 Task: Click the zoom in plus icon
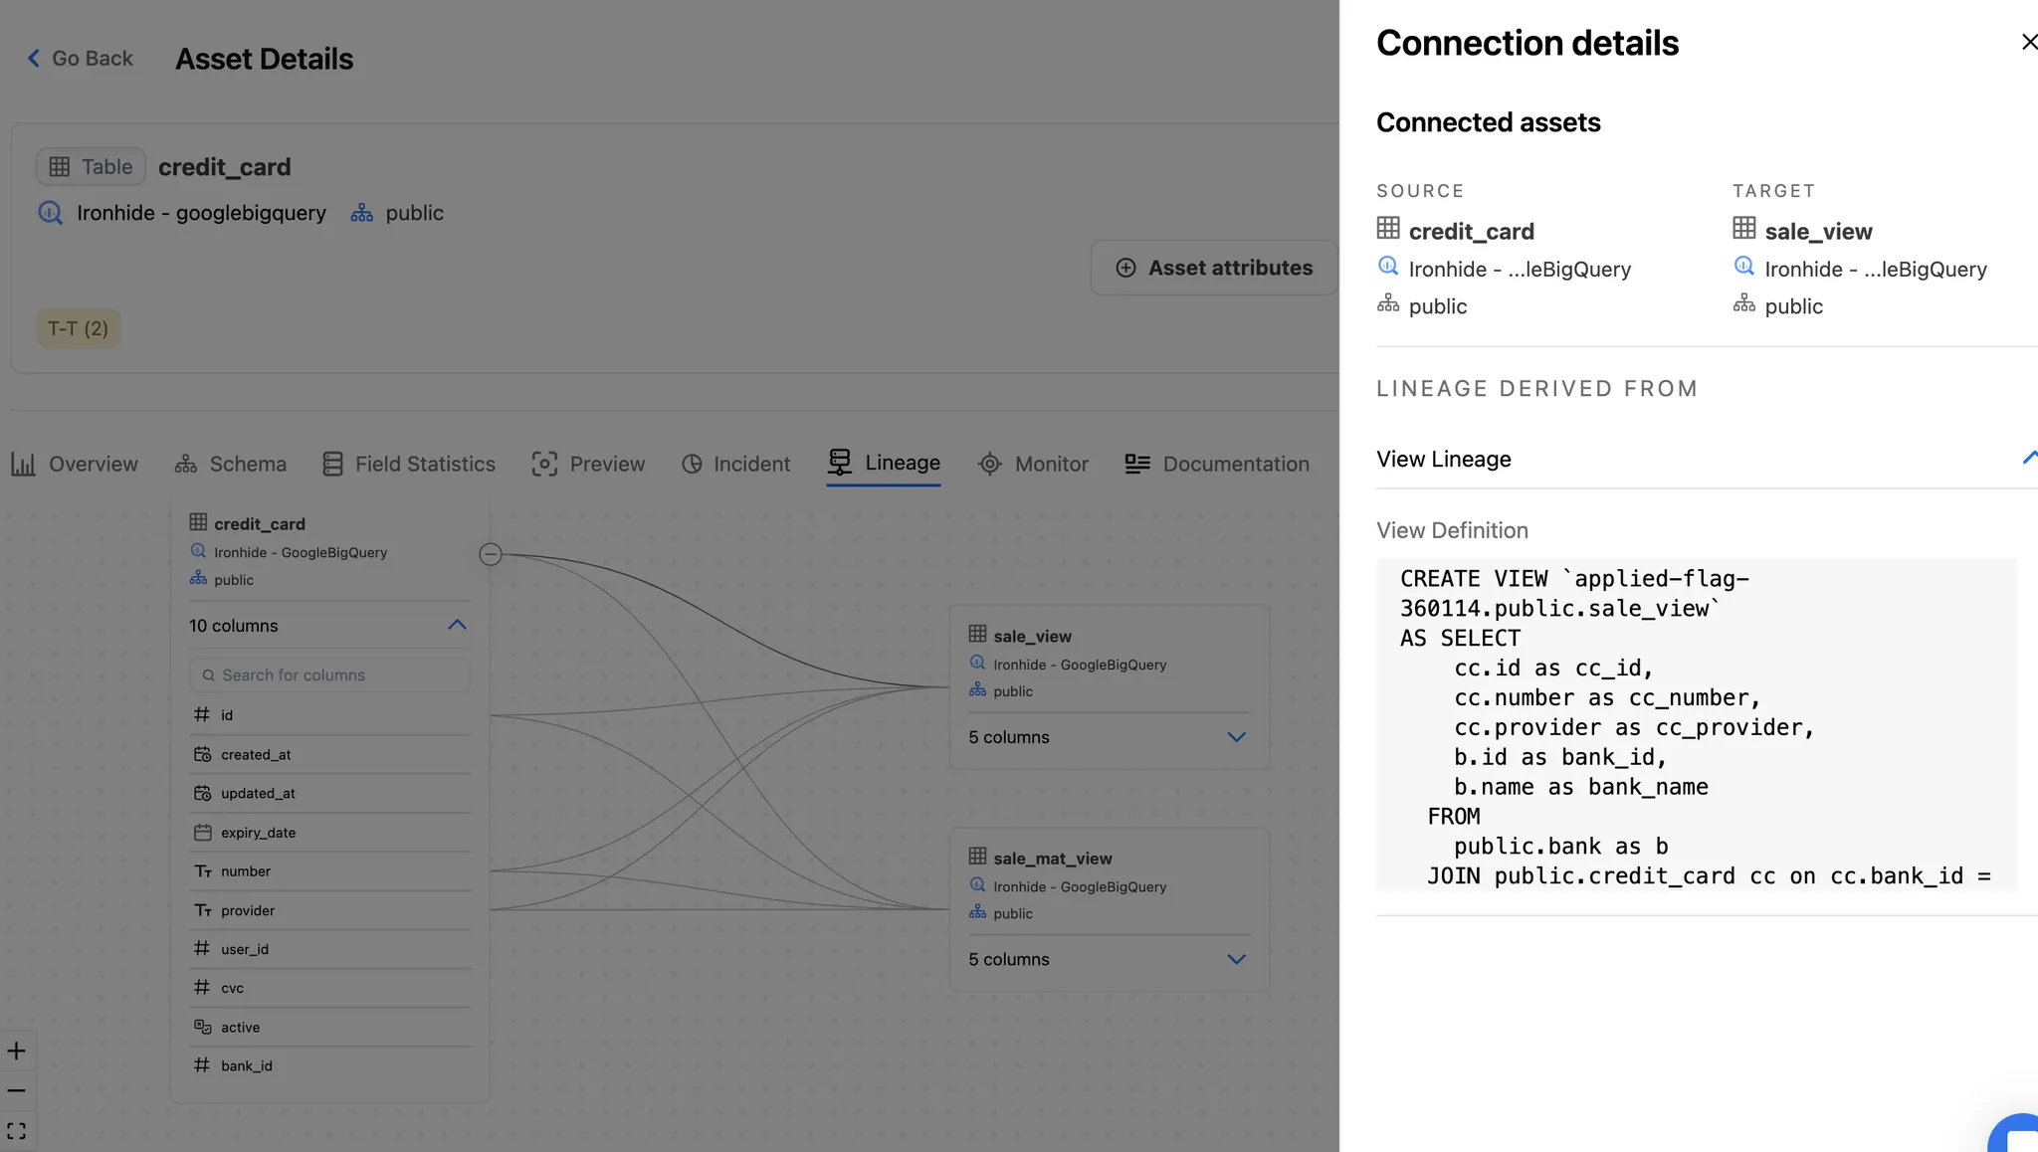[17, 1052]
